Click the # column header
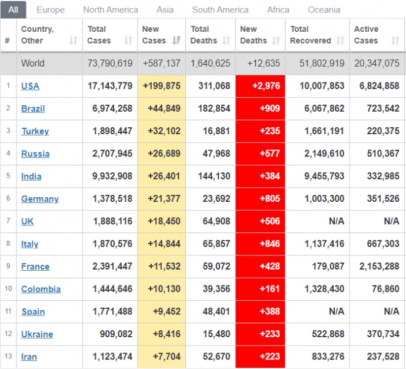This screenshot has height=369, width=406. coord(8,41)
